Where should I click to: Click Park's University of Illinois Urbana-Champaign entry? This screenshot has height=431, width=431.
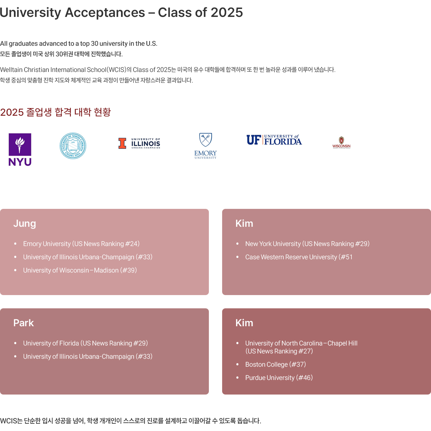click(88, 356)
